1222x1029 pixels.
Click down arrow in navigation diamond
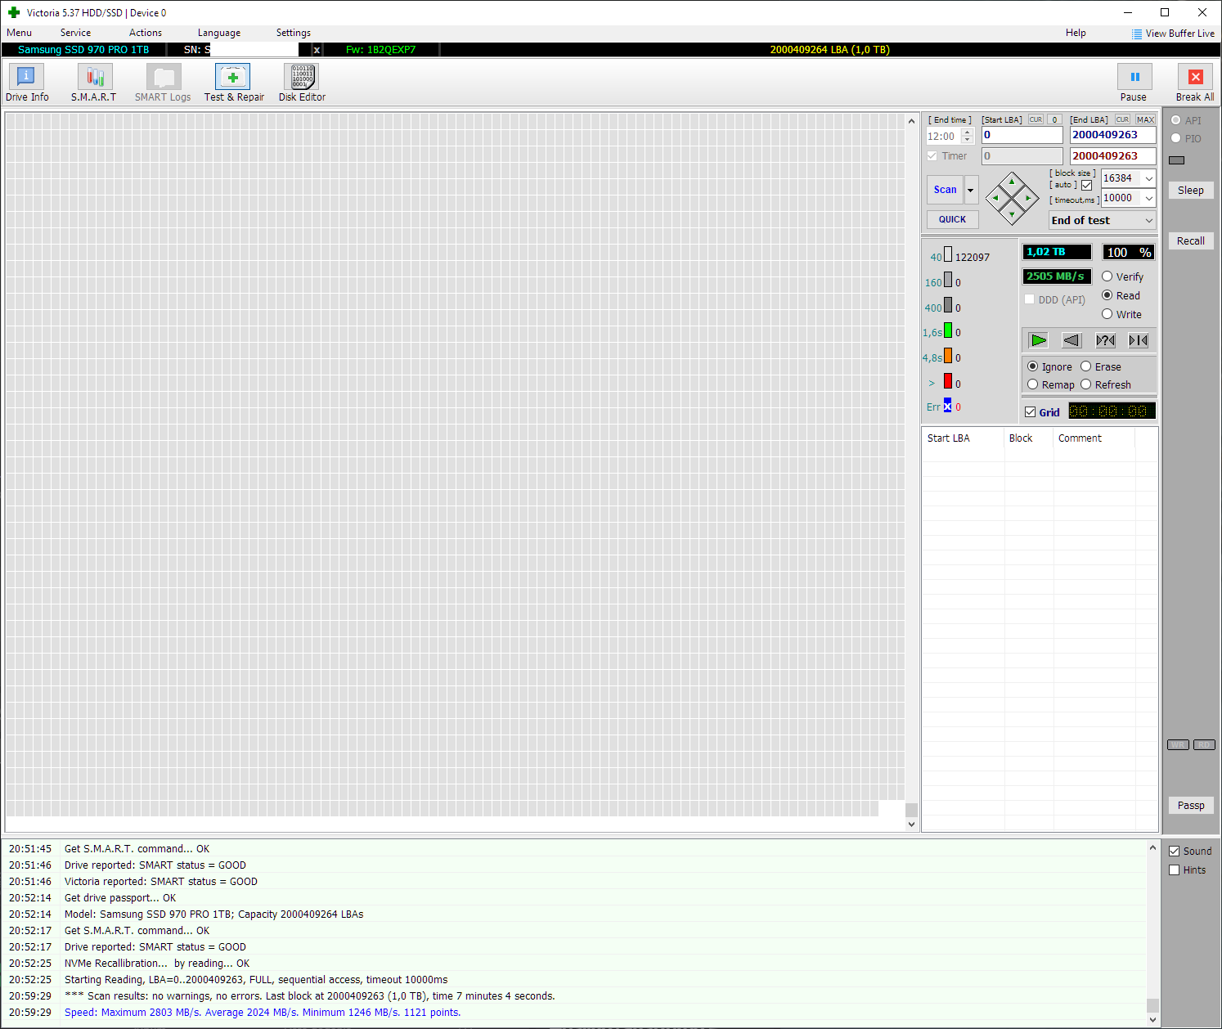coord(1012,214)
